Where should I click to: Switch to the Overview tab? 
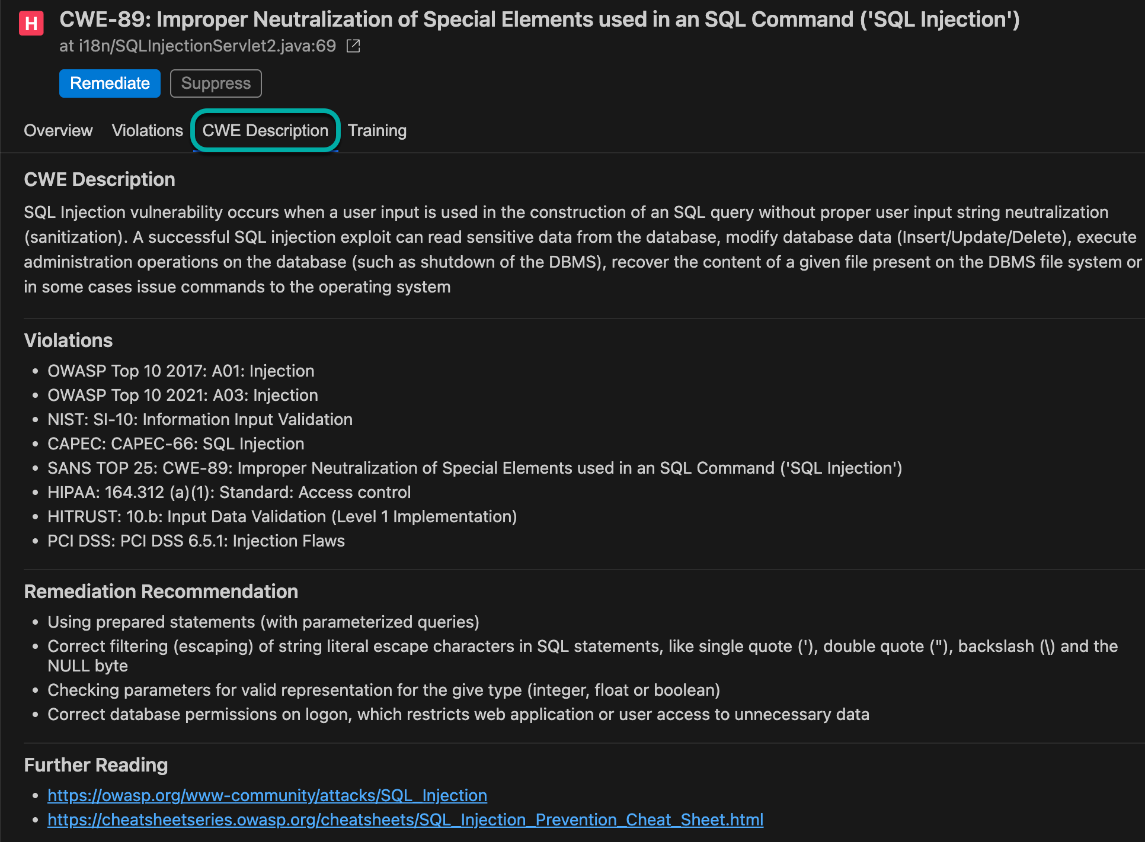58,130
